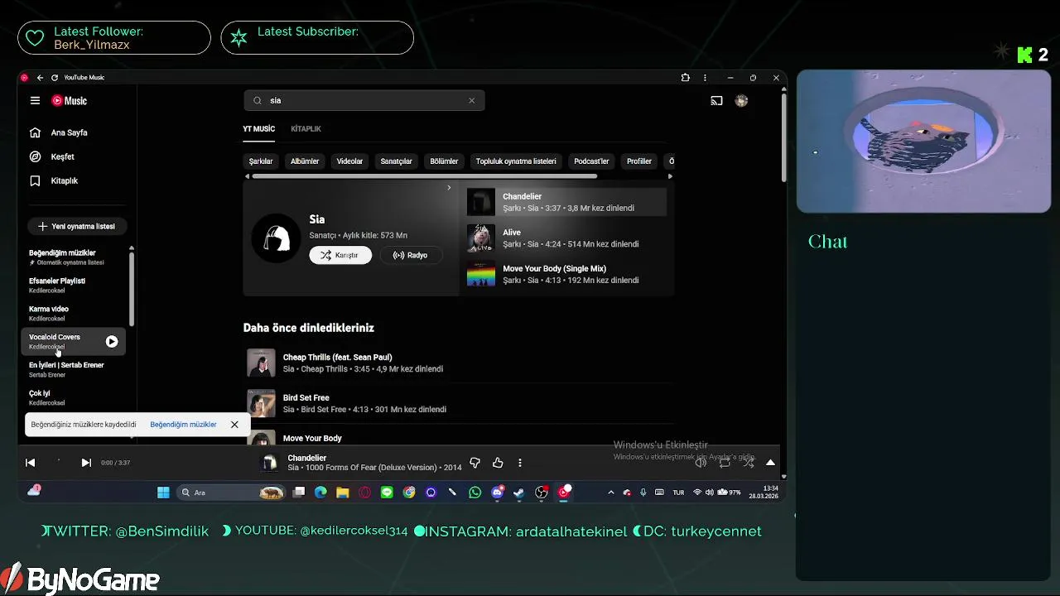Dismiss the saved-to-liked-music notification
This screenshot has width=1060, height=596.
[x=234, y=425]
